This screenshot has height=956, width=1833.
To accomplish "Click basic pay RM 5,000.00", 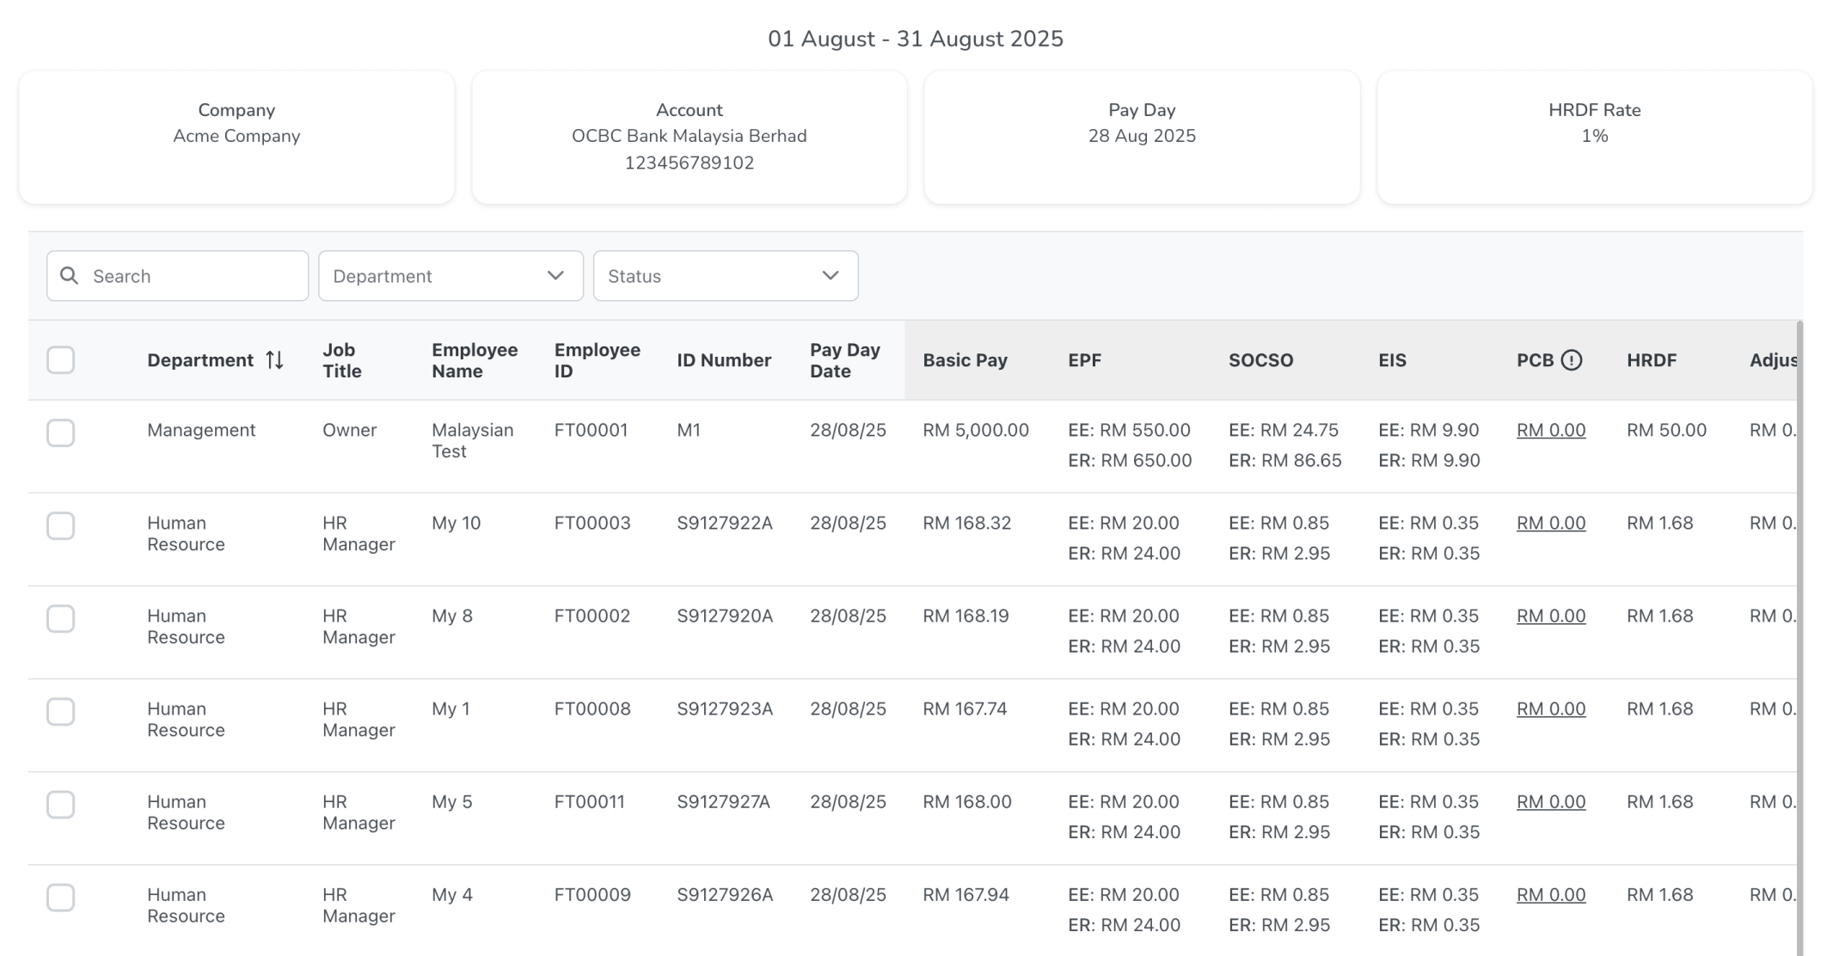I will (976, 430).
